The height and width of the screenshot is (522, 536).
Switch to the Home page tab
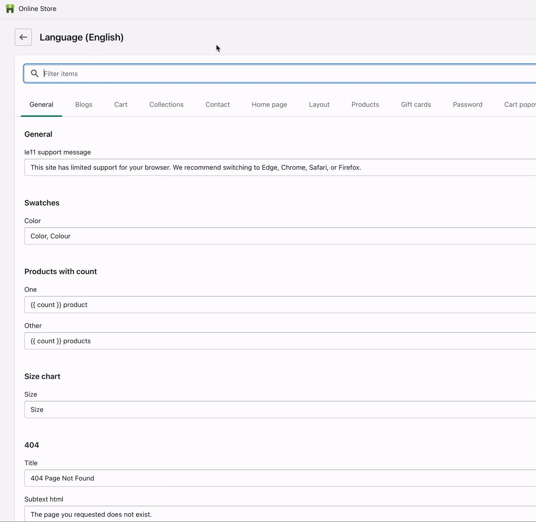pyautogui.click(x=269, y=104)
